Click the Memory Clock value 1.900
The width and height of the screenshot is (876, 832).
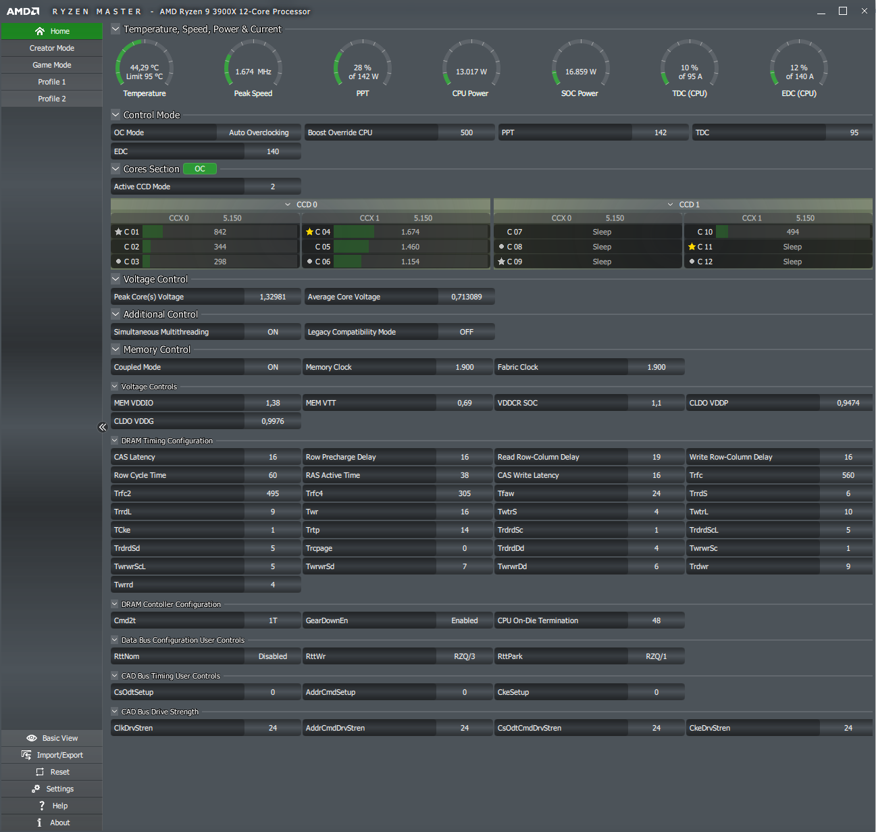(x=465, y=367)
